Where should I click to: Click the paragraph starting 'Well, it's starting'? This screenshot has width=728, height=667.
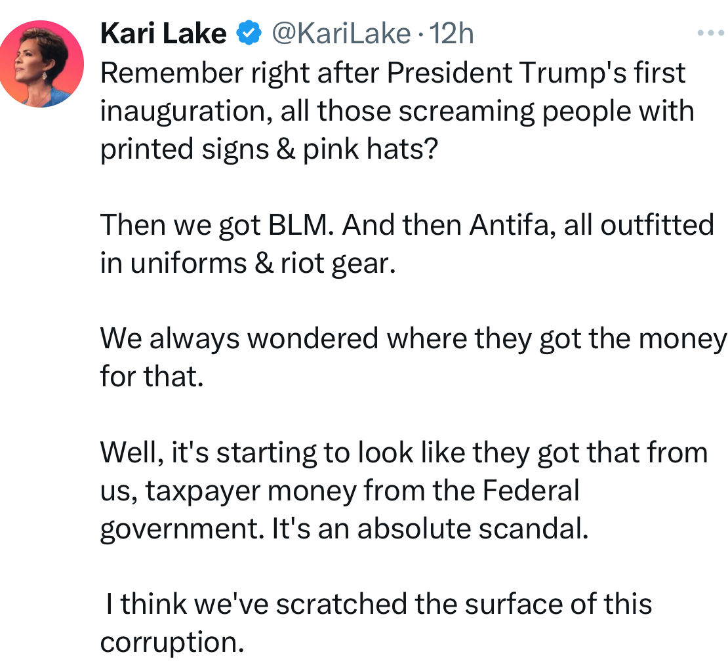pos(403,491)
